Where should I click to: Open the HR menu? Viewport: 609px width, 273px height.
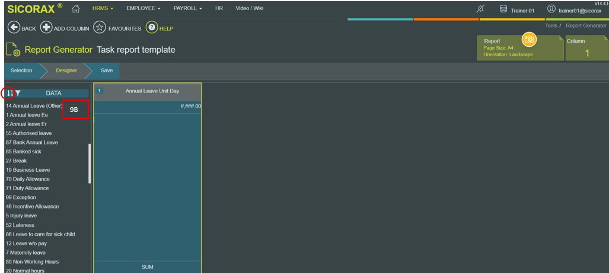(219, 8)
